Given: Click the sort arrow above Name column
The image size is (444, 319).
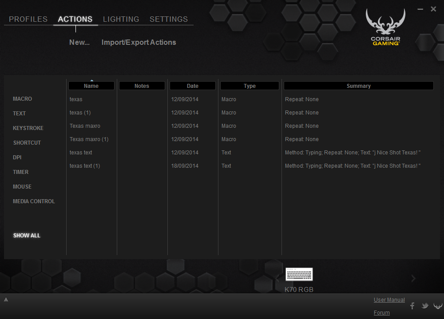Looking at the screenshot, I should 91,80.
